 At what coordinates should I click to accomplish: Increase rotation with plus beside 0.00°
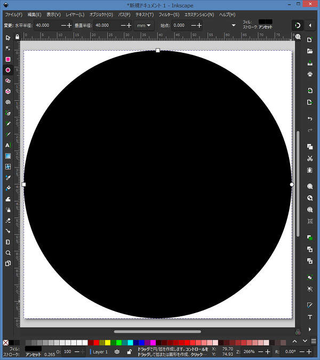pyautogui.click(x=309, y=351)
